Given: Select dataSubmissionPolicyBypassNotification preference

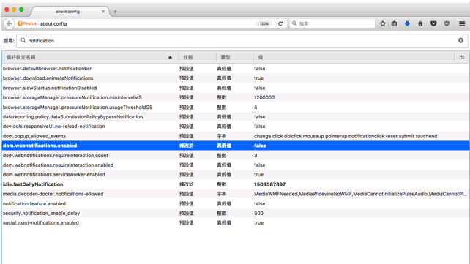Looking at the screenshot, I should pyautogui.click(x=235, y=117).
